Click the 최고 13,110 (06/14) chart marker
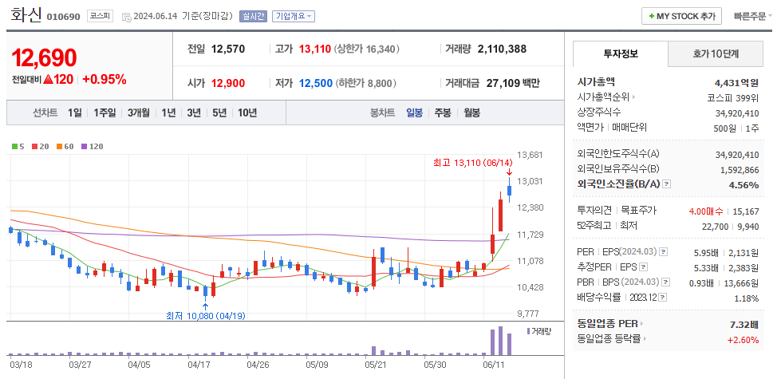 point(472,162)
